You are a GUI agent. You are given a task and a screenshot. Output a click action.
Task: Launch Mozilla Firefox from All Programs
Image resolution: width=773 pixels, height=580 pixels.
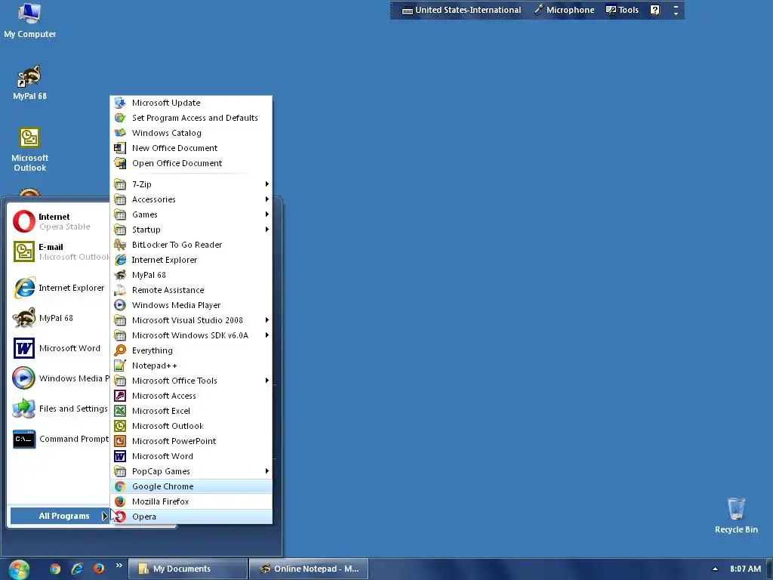tap(191, 501)
